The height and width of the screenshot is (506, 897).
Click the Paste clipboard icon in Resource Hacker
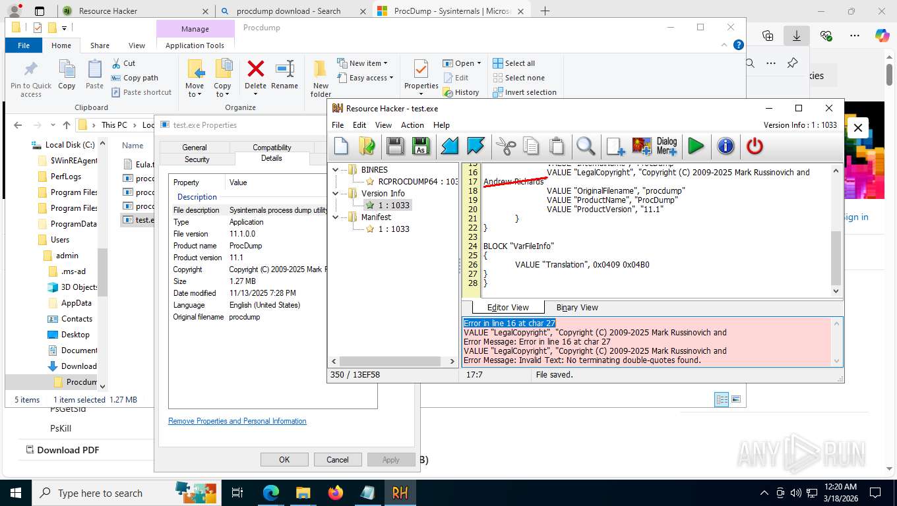(557, 146)
